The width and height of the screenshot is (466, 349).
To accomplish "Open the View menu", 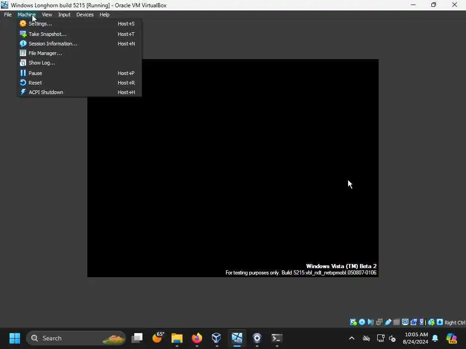I will (x=47, y=15).
